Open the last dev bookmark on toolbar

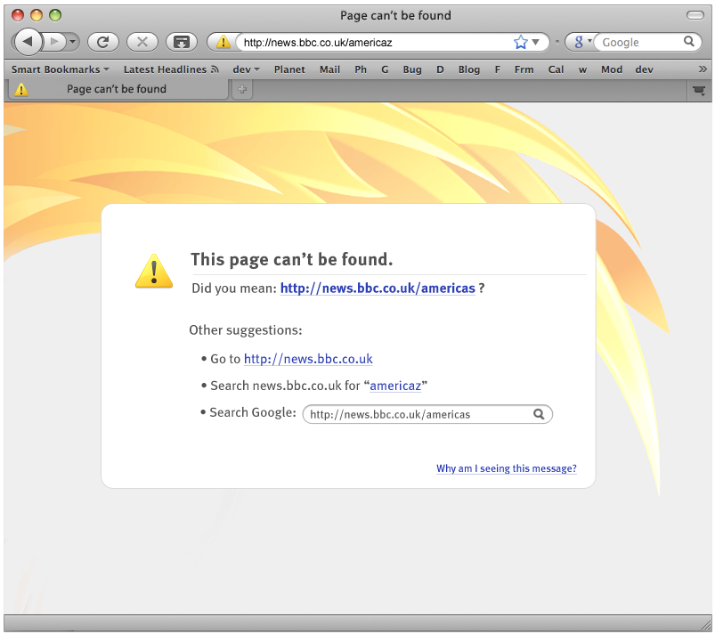pyautogui.click(x=645, y=69)
